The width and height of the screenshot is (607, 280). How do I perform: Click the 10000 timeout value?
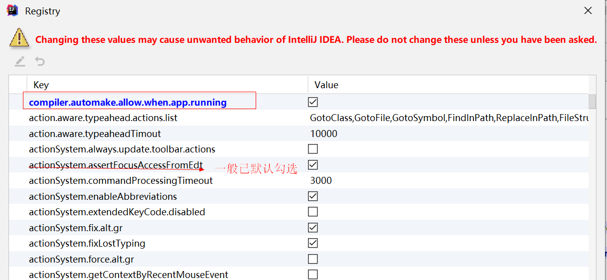pos(323,134)
